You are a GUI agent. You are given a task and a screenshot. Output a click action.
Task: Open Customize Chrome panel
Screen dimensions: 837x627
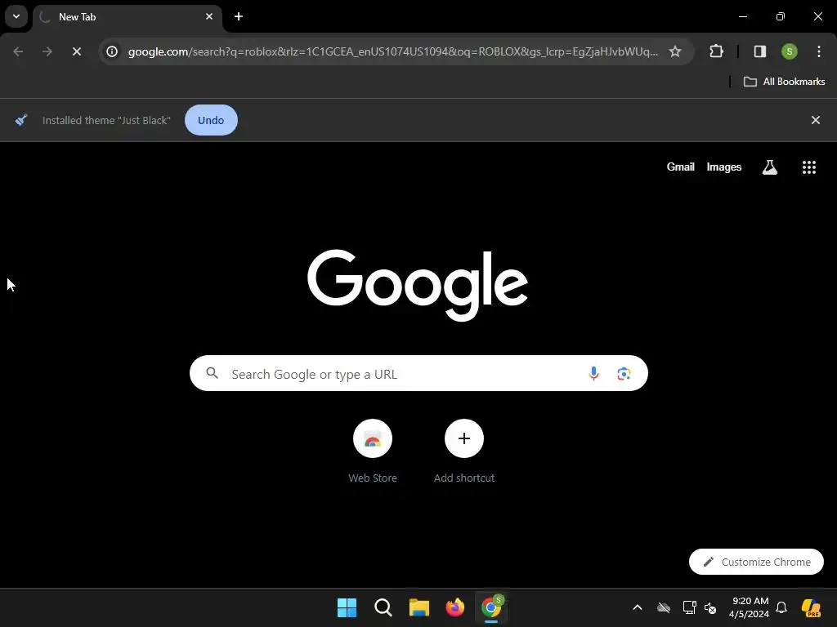756,562
